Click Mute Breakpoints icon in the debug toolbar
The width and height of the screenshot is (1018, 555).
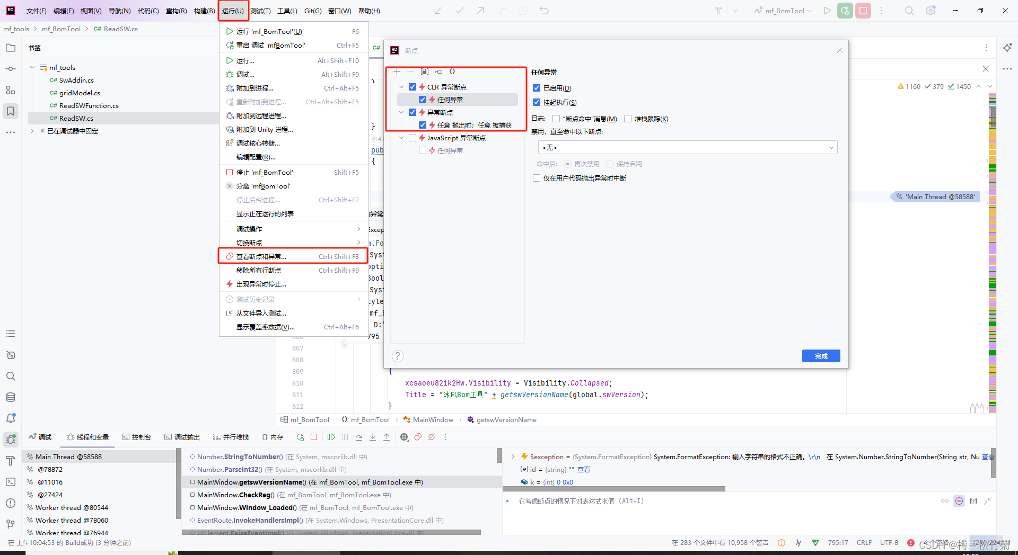[432, 437]
